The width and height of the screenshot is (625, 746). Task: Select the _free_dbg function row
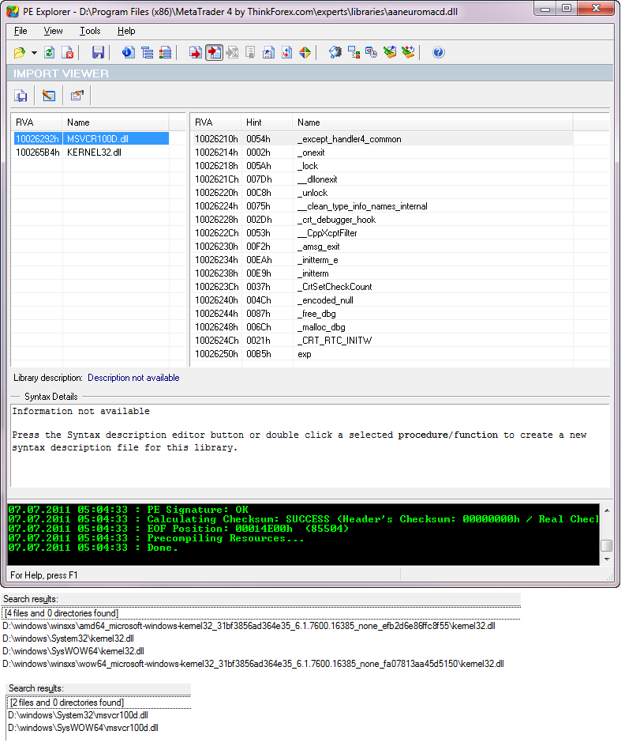point(382,314)
